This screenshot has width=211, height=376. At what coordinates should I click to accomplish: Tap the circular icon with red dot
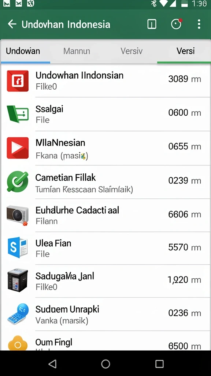(x=177, y=24)
